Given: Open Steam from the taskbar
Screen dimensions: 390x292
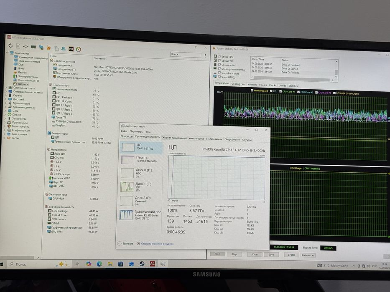Looking at the screenshot, I should 142,264.
